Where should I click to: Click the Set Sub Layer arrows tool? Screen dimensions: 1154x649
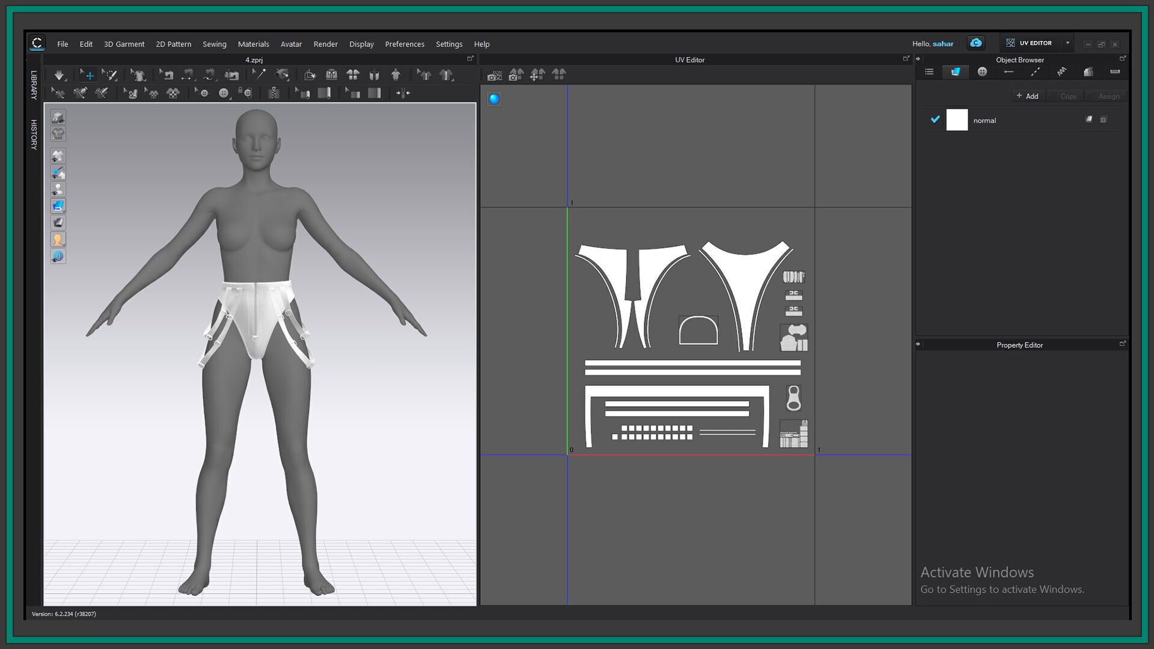[403, 93]
